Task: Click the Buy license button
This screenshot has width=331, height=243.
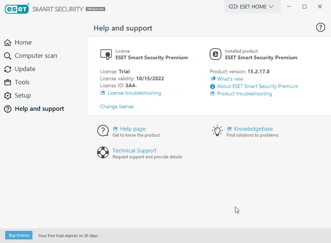Action: (19, 235)
